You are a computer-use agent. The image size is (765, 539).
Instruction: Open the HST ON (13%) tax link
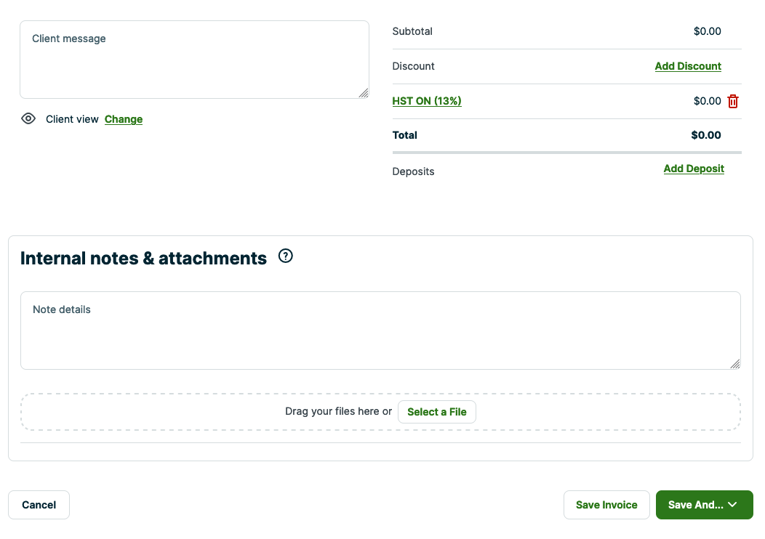coord(427,101)
